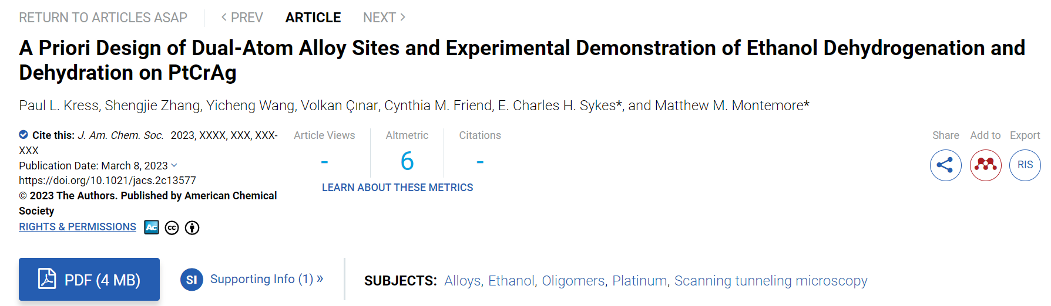Image resolution: width=1051 pixels, height=306 pixels.
Task: Download the PDF (4 MB)
Action: 89,280
